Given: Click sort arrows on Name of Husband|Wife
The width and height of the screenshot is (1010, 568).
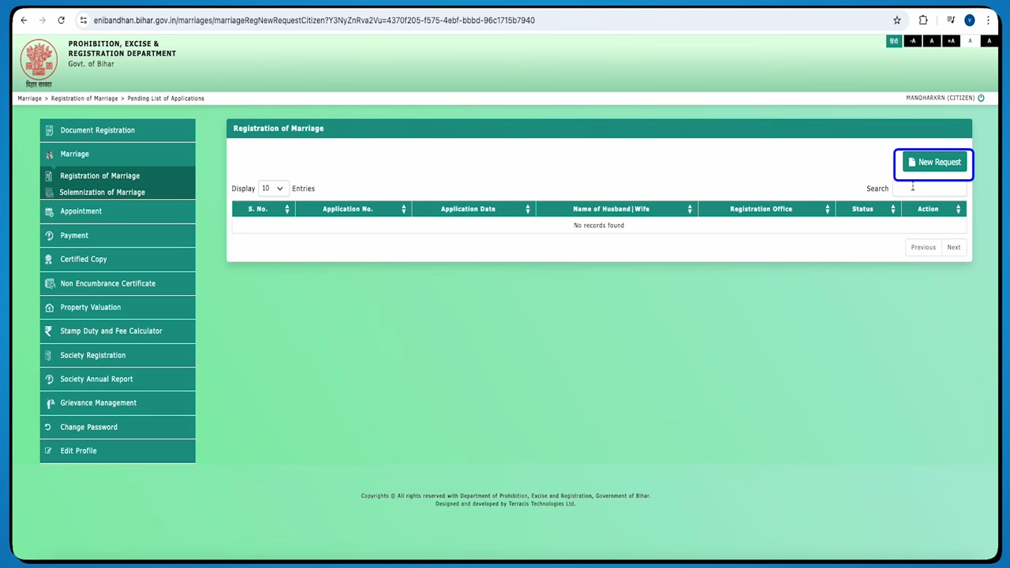Looking at the screenshot, I should [689, 208].
